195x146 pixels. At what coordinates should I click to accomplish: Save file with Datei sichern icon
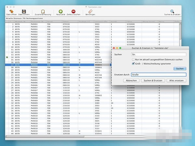24,12
